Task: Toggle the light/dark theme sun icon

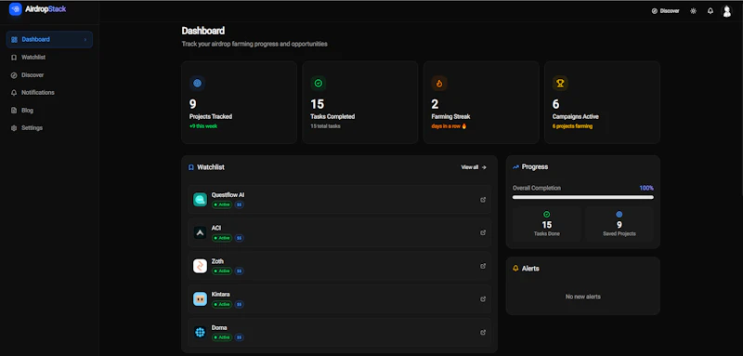Action: point(693,11)
